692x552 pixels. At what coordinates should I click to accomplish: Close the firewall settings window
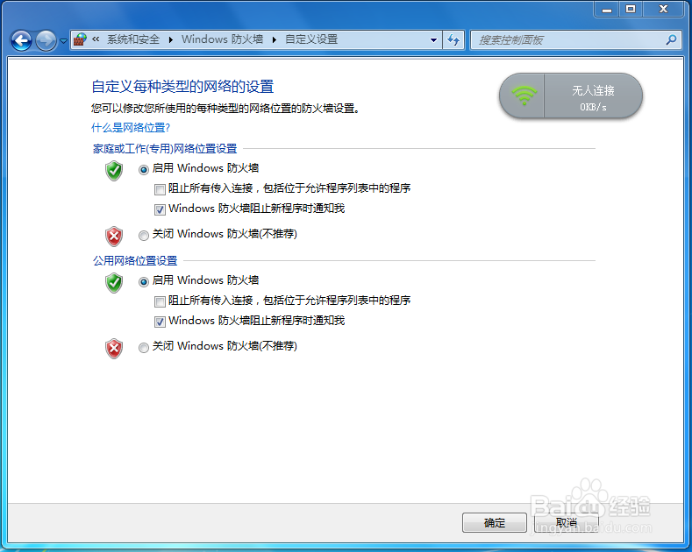pos(663,10)
